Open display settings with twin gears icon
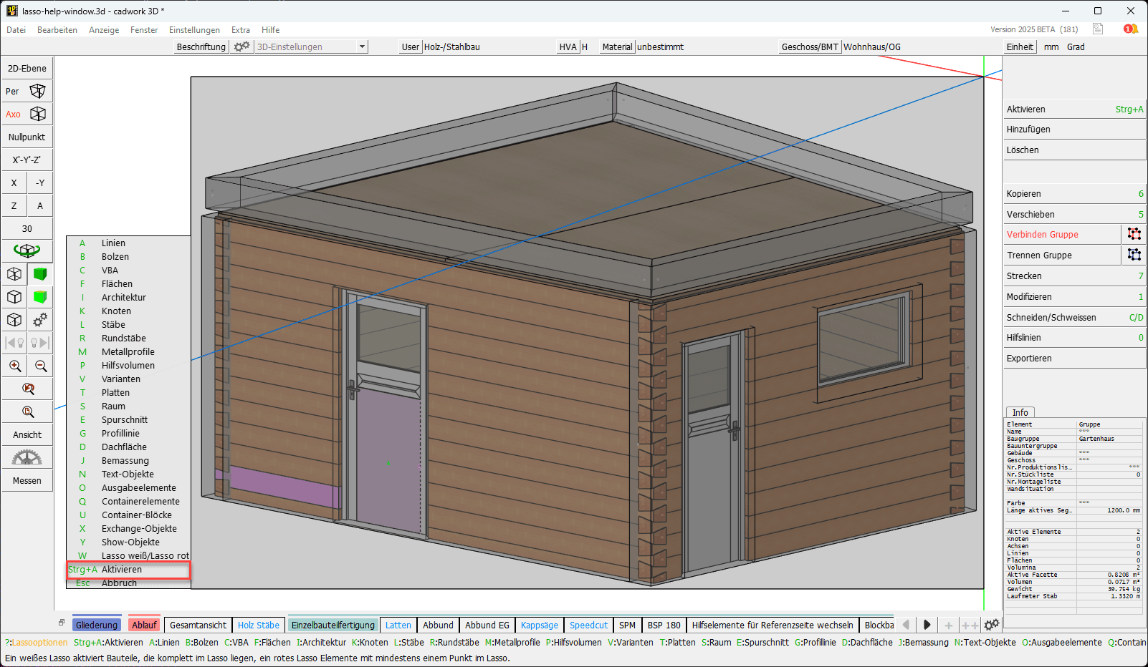This screenshot has height=667, width=1148. (40, 320)
